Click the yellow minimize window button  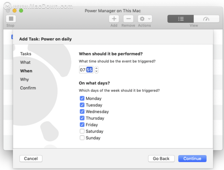point(14,11)
